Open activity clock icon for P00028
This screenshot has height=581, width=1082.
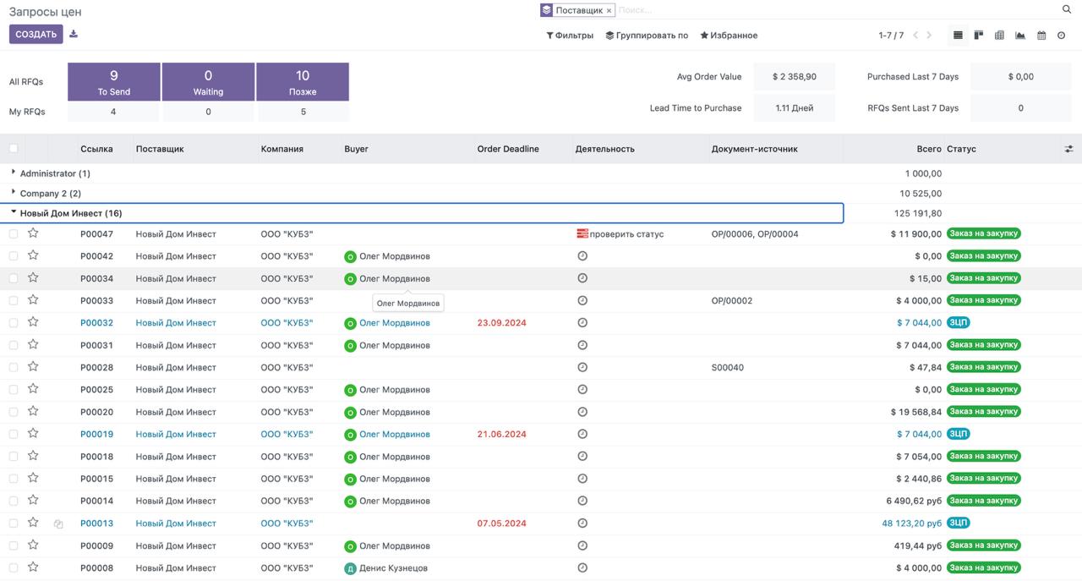(582, 367)
